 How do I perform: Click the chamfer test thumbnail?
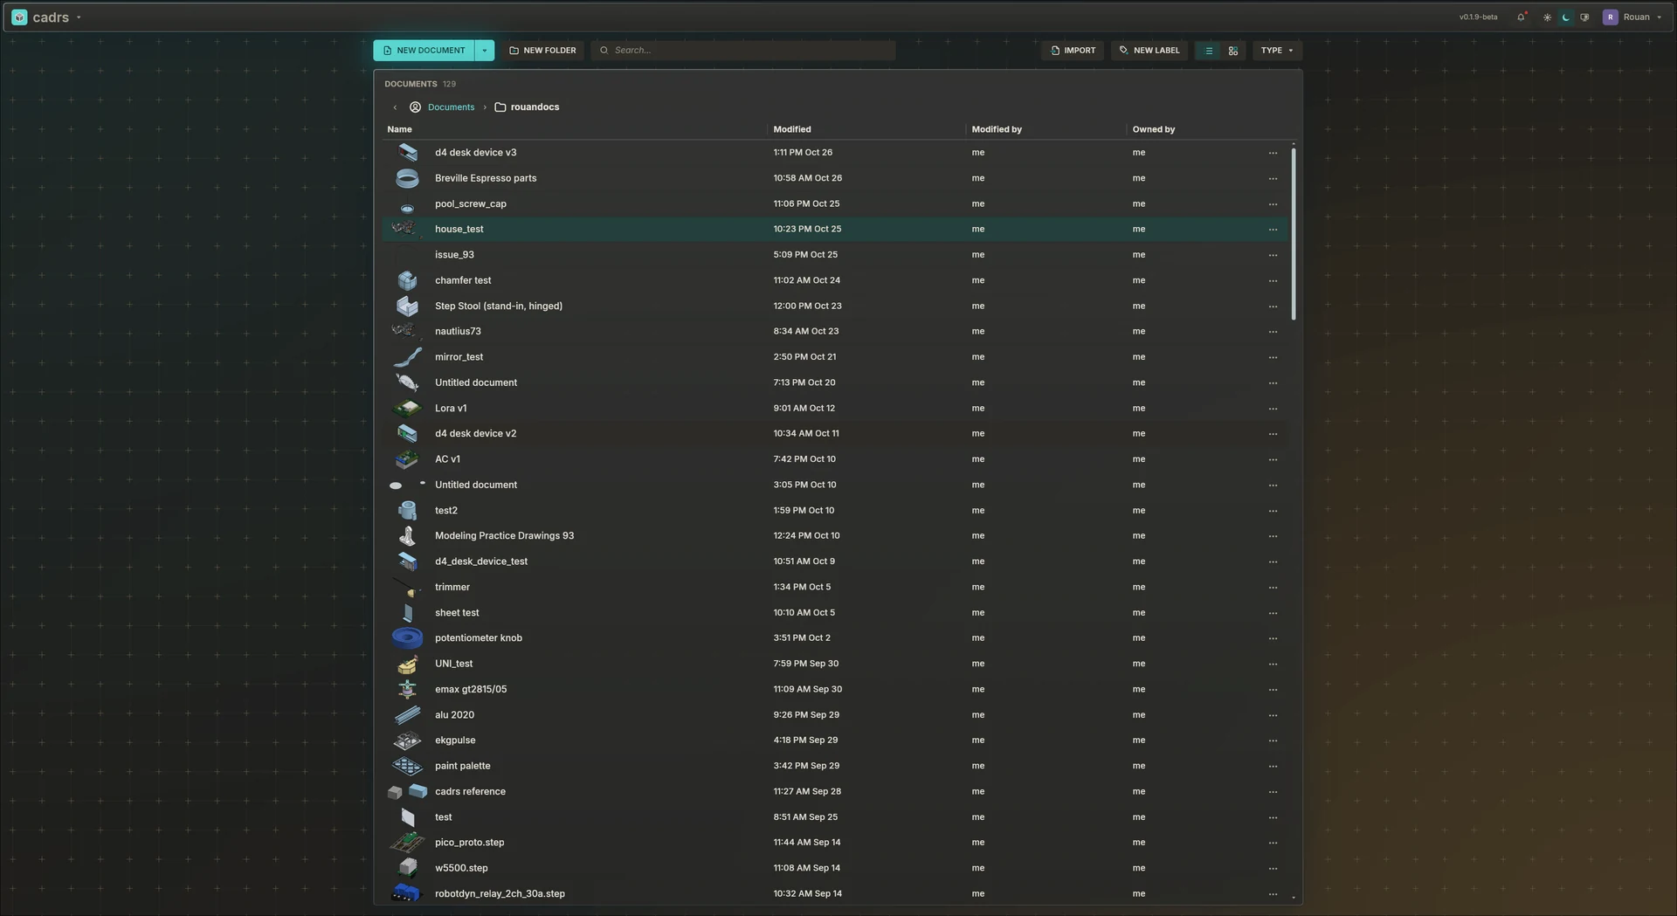tap(407, 280)
